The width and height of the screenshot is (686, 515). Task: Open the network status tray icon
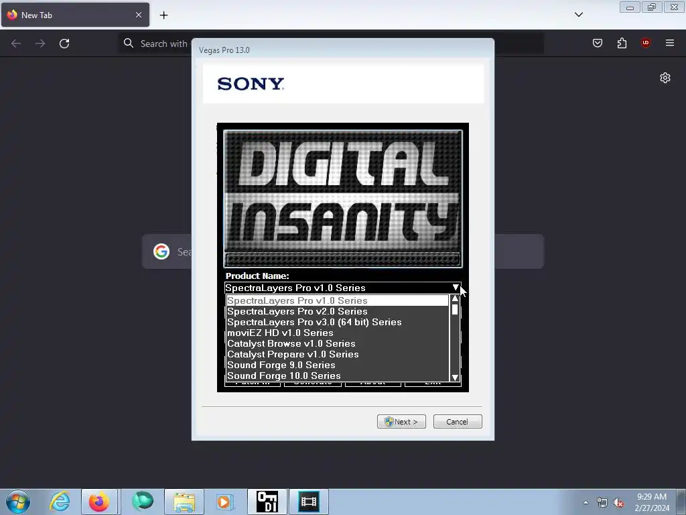click(x=602, y=502)
